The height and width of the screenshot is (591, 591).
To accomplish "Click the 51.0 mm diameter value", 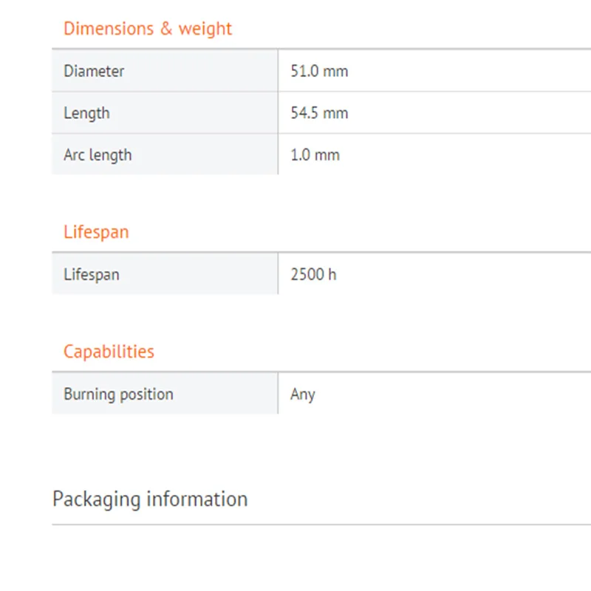I will coord(319,72).
